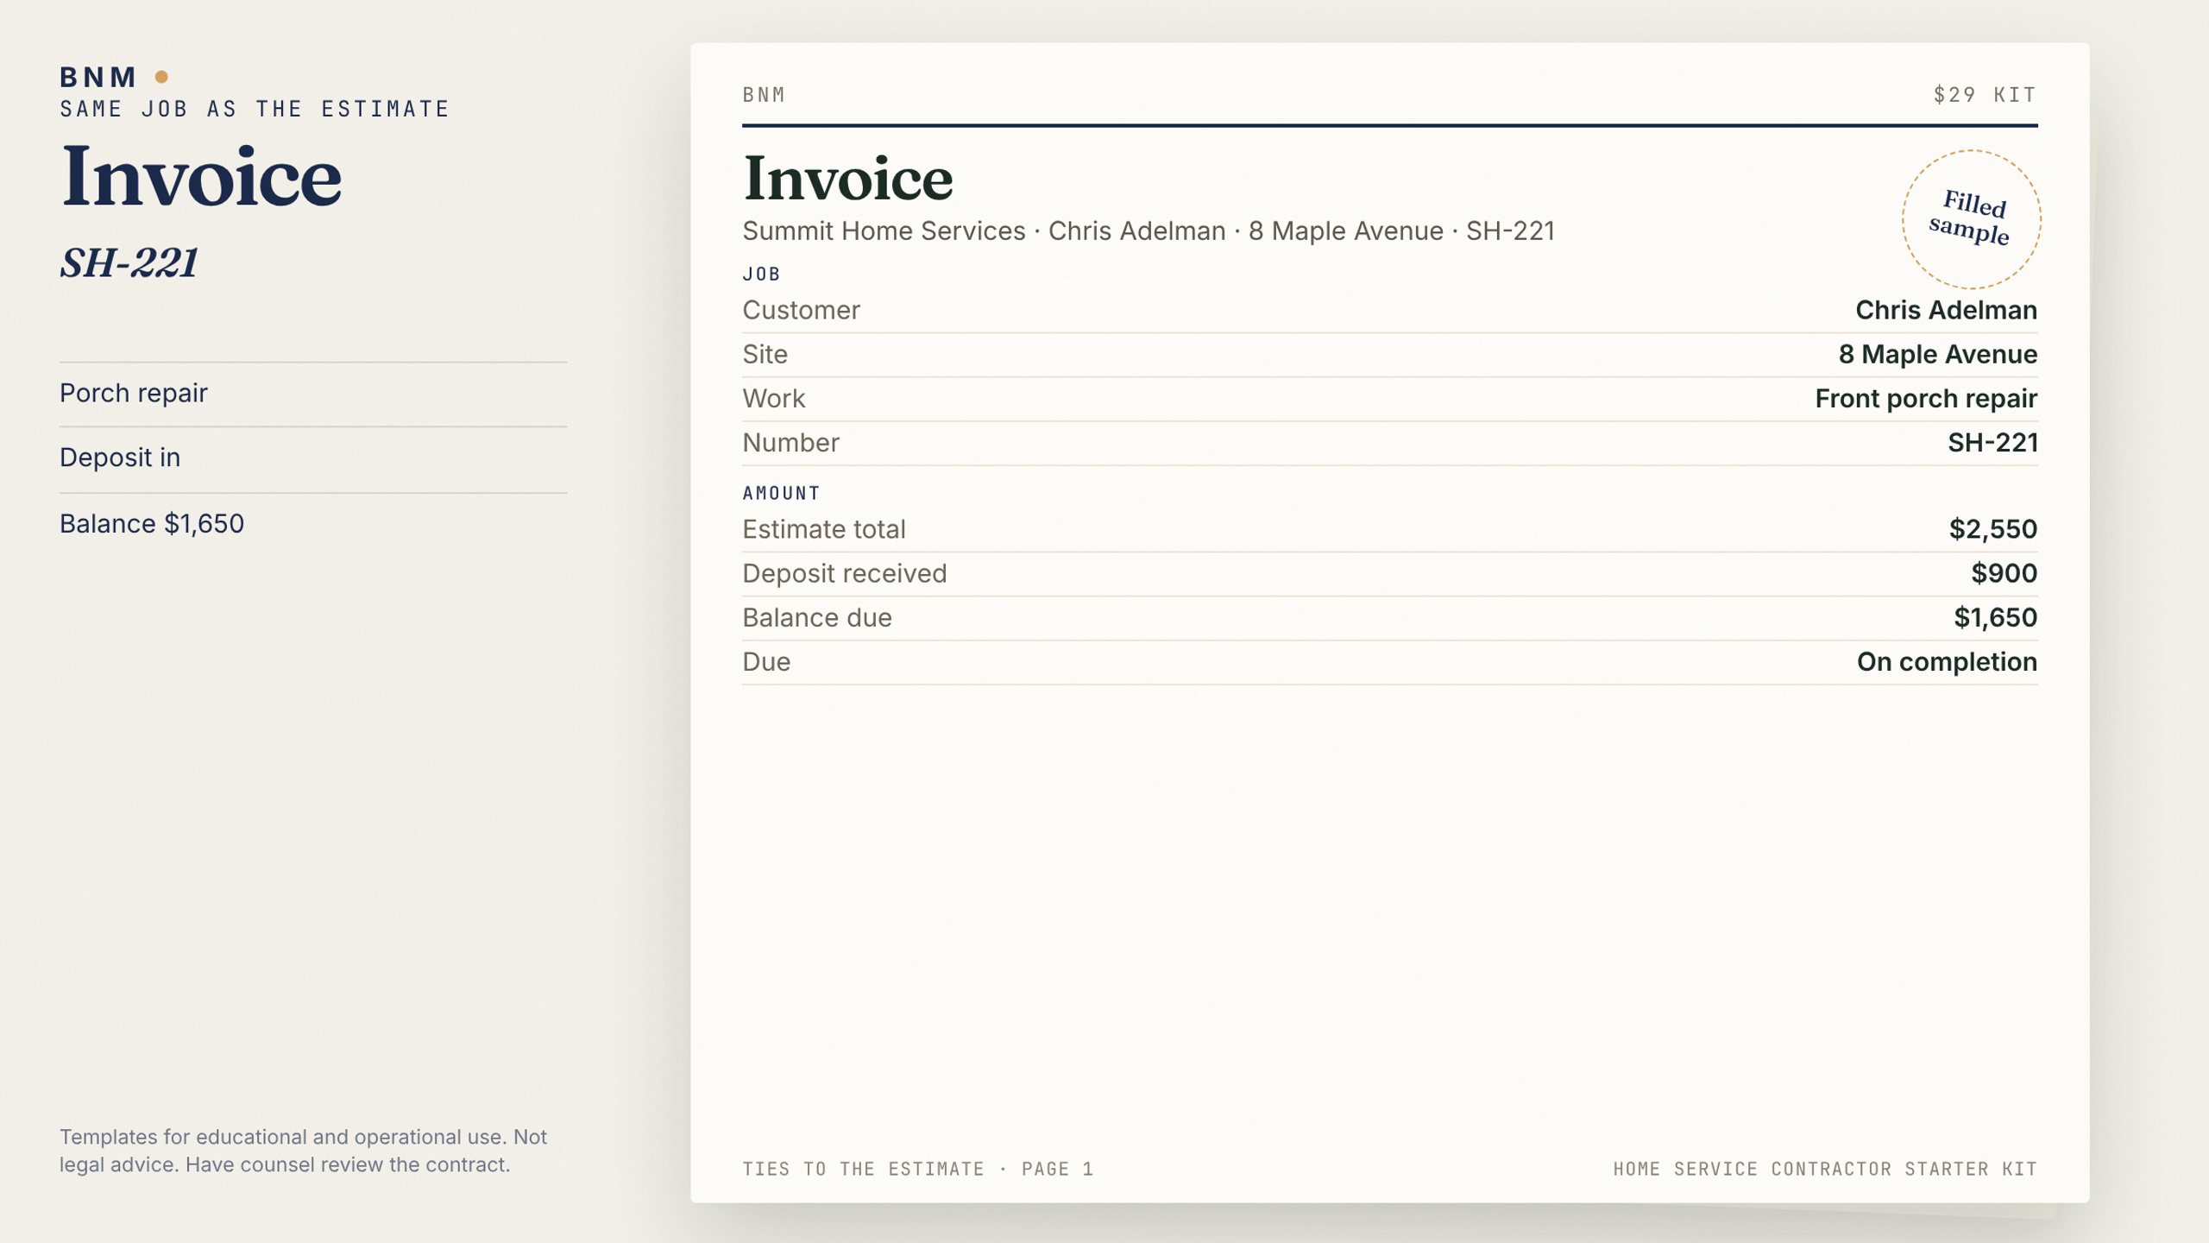This screenshot has height=1243, width=2209.
Task: Select 'Deposit in' in the sidebar list
Action: 120,457
